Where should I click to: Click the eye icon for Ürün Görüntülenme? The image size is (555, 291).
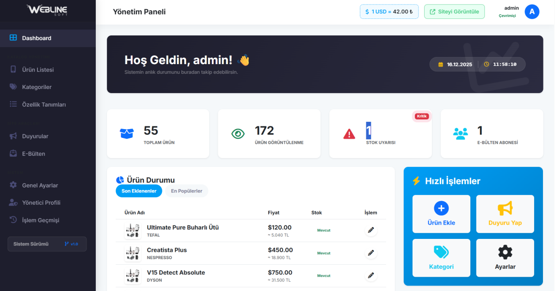pyautogui.click(x=238, y=134)
